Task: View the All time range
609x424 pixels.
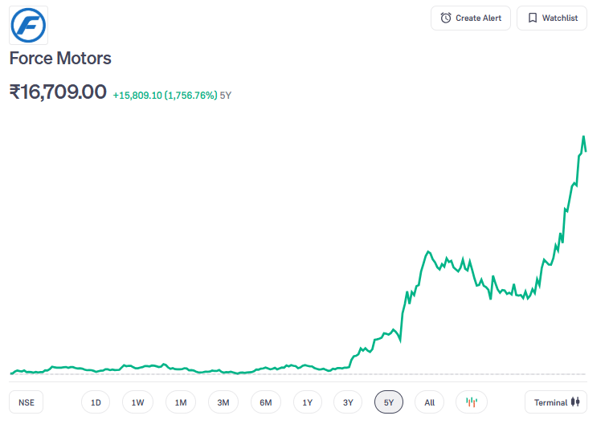Action: (x=430, y=402)
